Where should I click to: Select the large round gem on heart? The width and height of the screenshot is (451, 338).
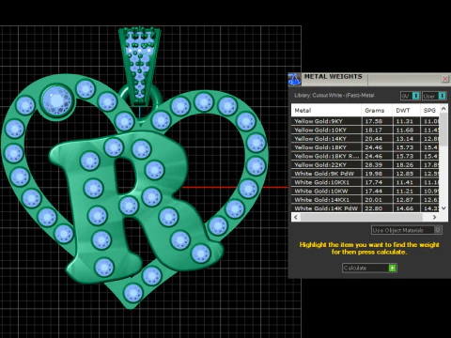pyautogui.click(x=57, y=100)
